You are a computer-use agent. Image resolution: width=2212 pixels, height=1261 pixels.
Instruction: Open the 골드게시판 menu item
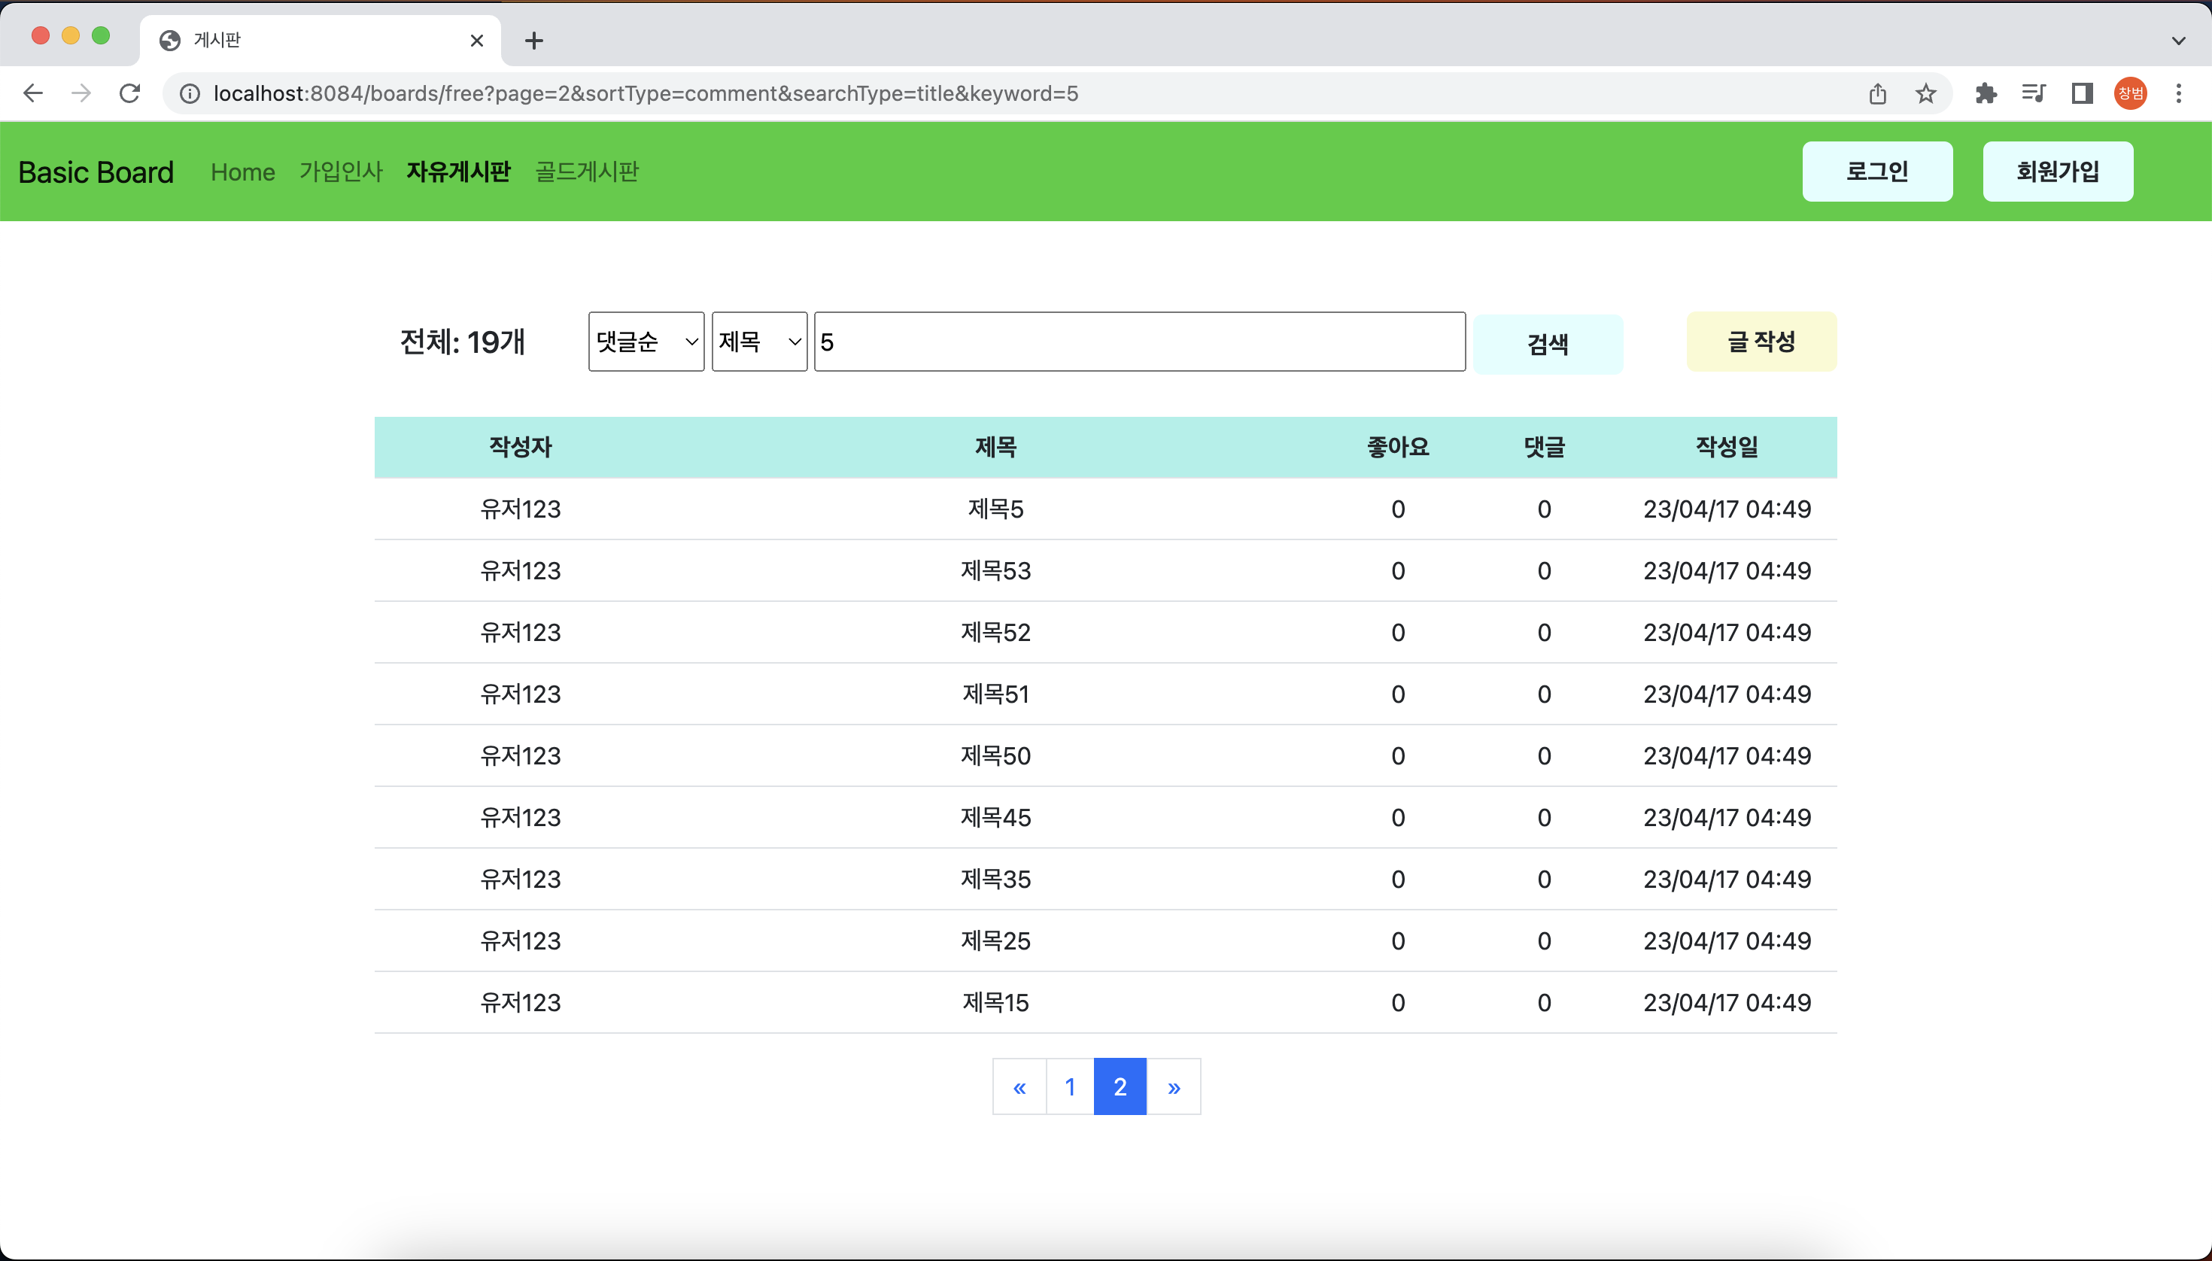(586, 172)
